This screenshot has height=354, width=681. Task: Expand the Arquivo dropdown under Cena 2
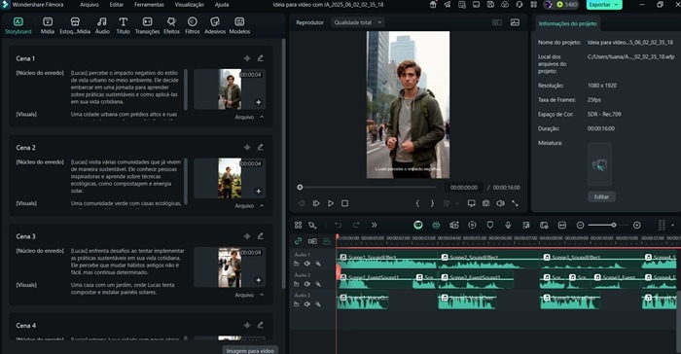tap(249, 206)
